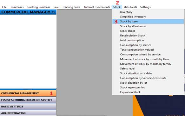Click the Stock menu in menu bar
Viewport: 185px width, 116px height.
coord(117,7)
